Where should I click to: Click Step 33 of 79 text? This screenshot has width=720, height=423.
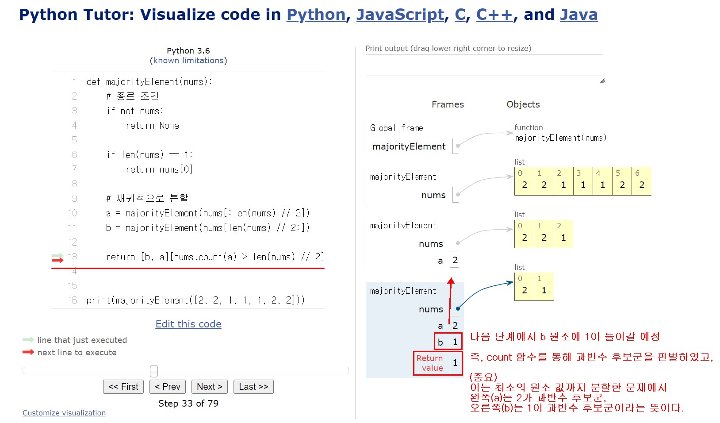188,404
